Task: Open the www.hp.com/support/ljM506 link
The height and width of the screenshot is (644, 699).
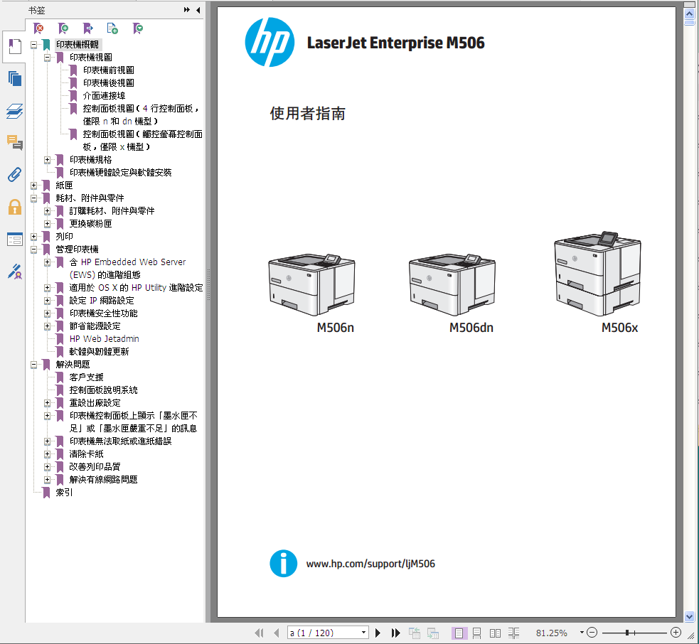Action: click(370, 564)
